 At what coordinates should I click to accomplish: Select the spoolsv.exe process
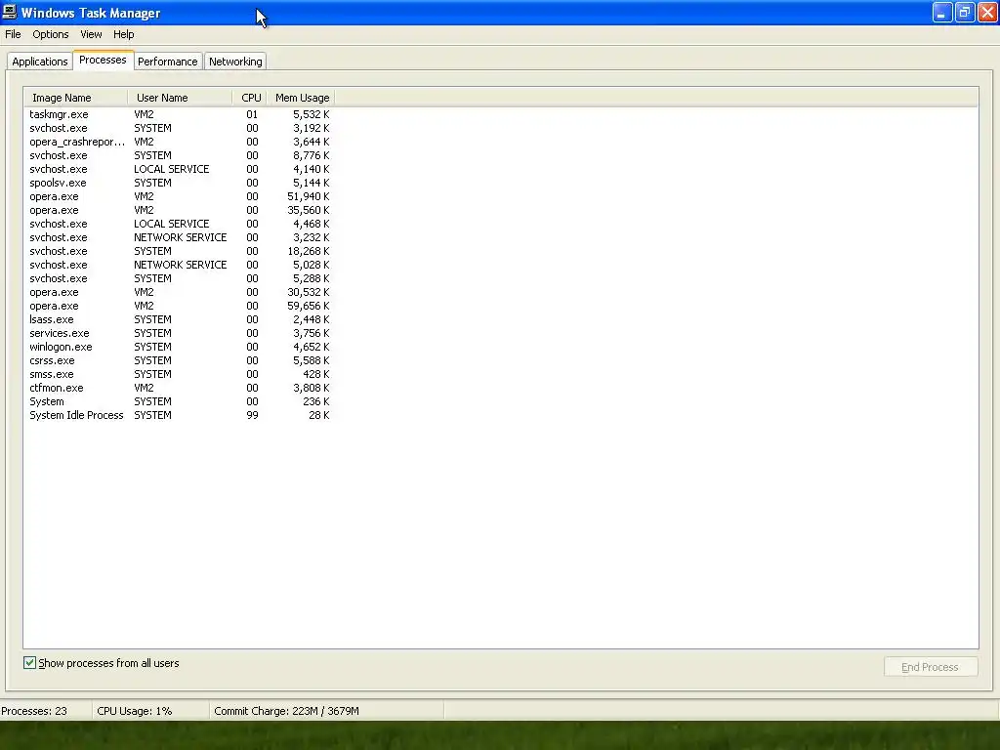click(x=180, y=183)
